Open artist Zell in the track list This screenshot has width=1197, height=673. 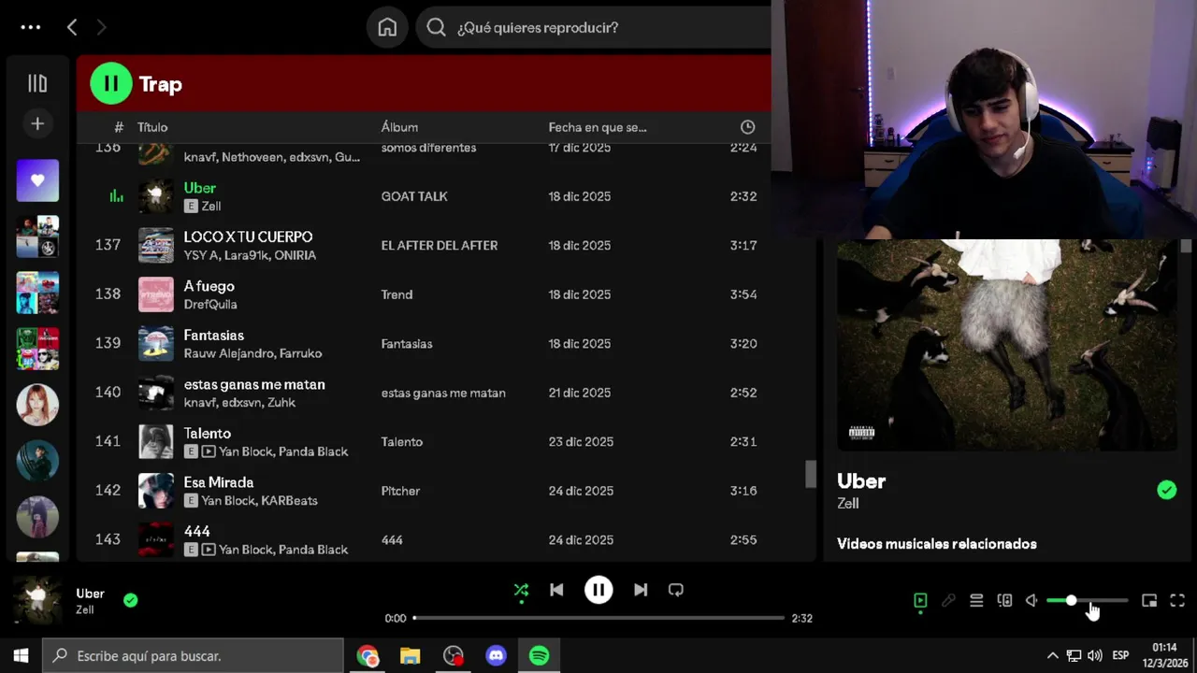(211, 206)
